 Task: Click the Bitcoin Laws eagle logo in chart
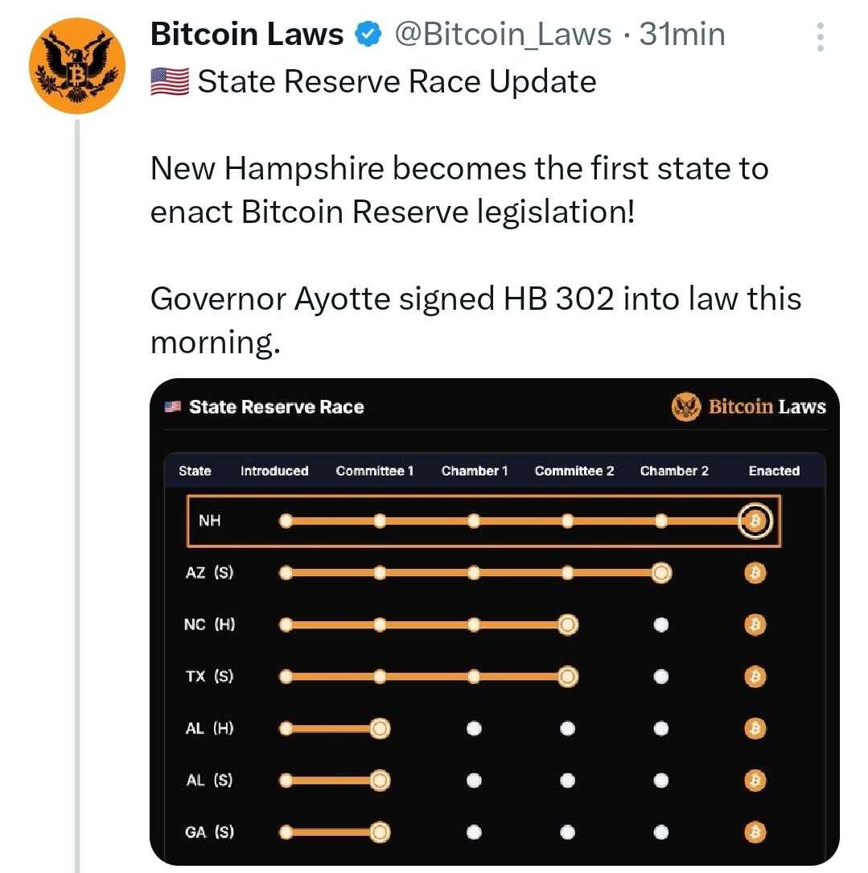685,407
